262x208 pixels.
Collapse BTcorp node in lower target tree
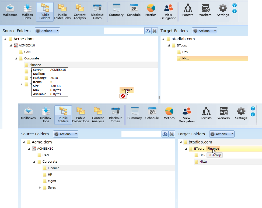pos(186,149)
